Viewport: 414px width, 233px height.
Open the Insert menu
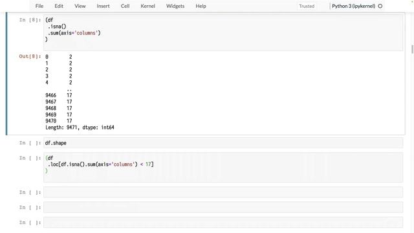pos(103,6)
